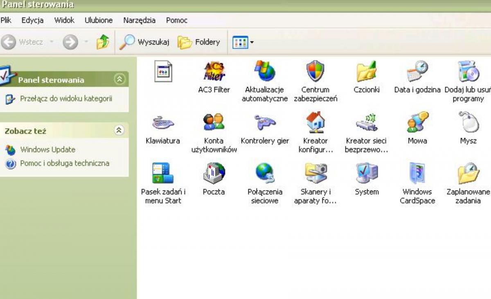Screen dimensions: 491x299
Task: Open the Ulubione menu
Action: 99,20
